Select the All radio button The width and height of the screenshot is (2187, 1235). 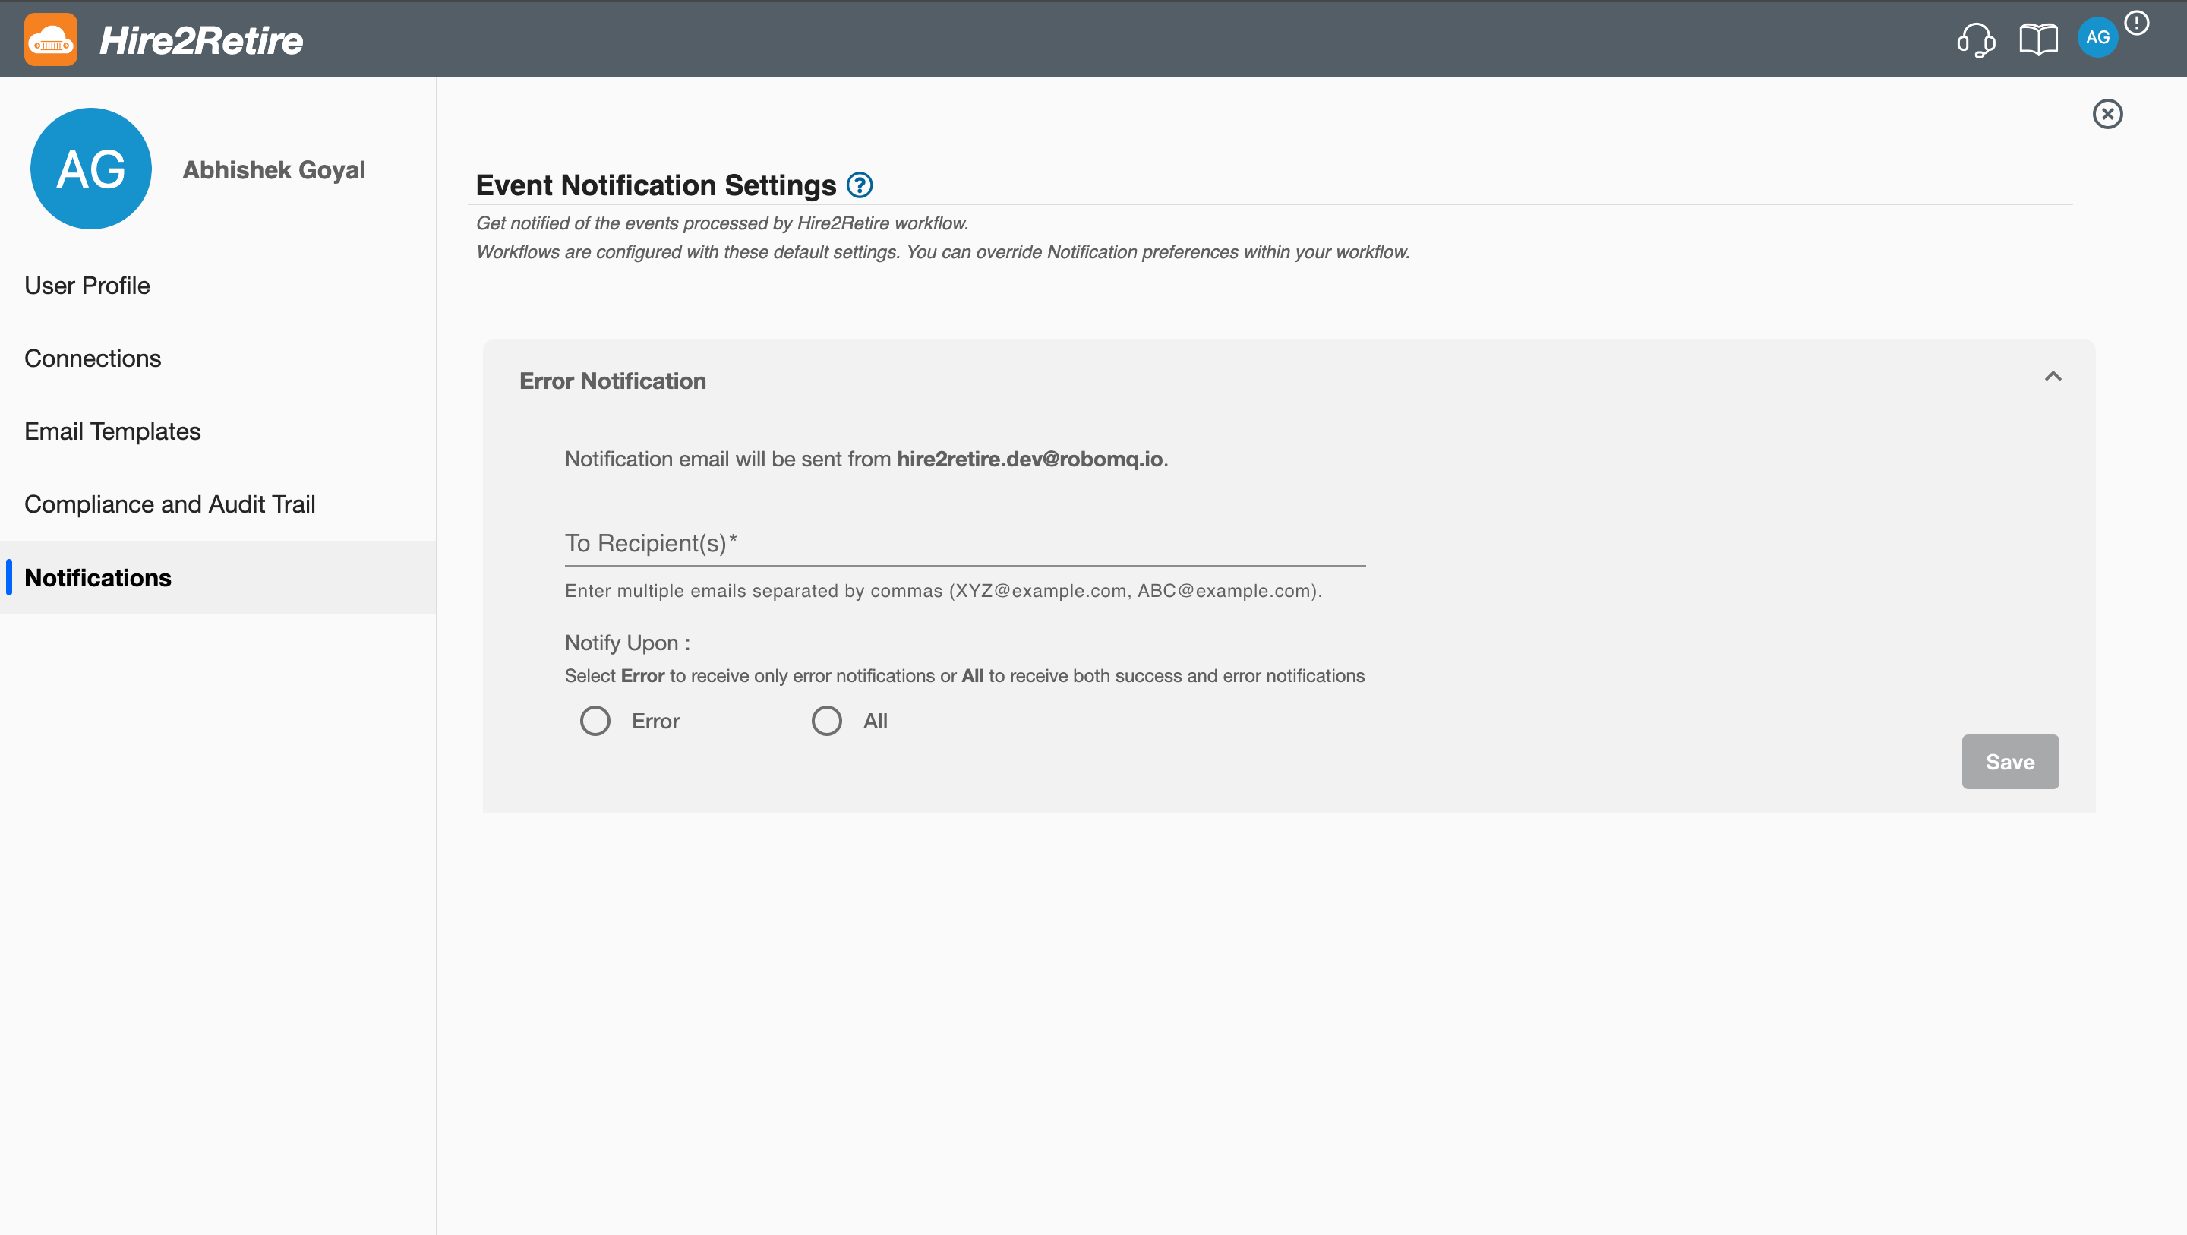(x=826, y=720)
